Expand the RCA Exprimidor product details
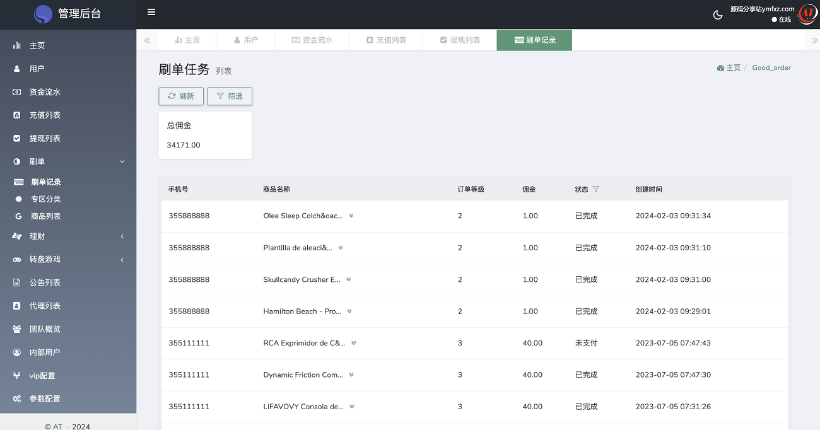The width and height of the screenshot is (820, 430). [x=354, y=343]
